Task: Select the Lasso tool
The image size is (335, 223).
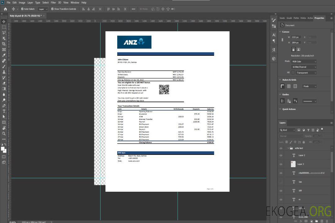Action: coord(4,33)
